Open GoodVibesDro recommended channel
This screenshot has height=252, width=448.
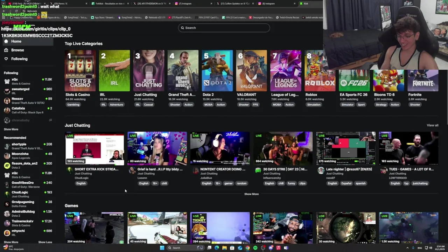[27, 184]
